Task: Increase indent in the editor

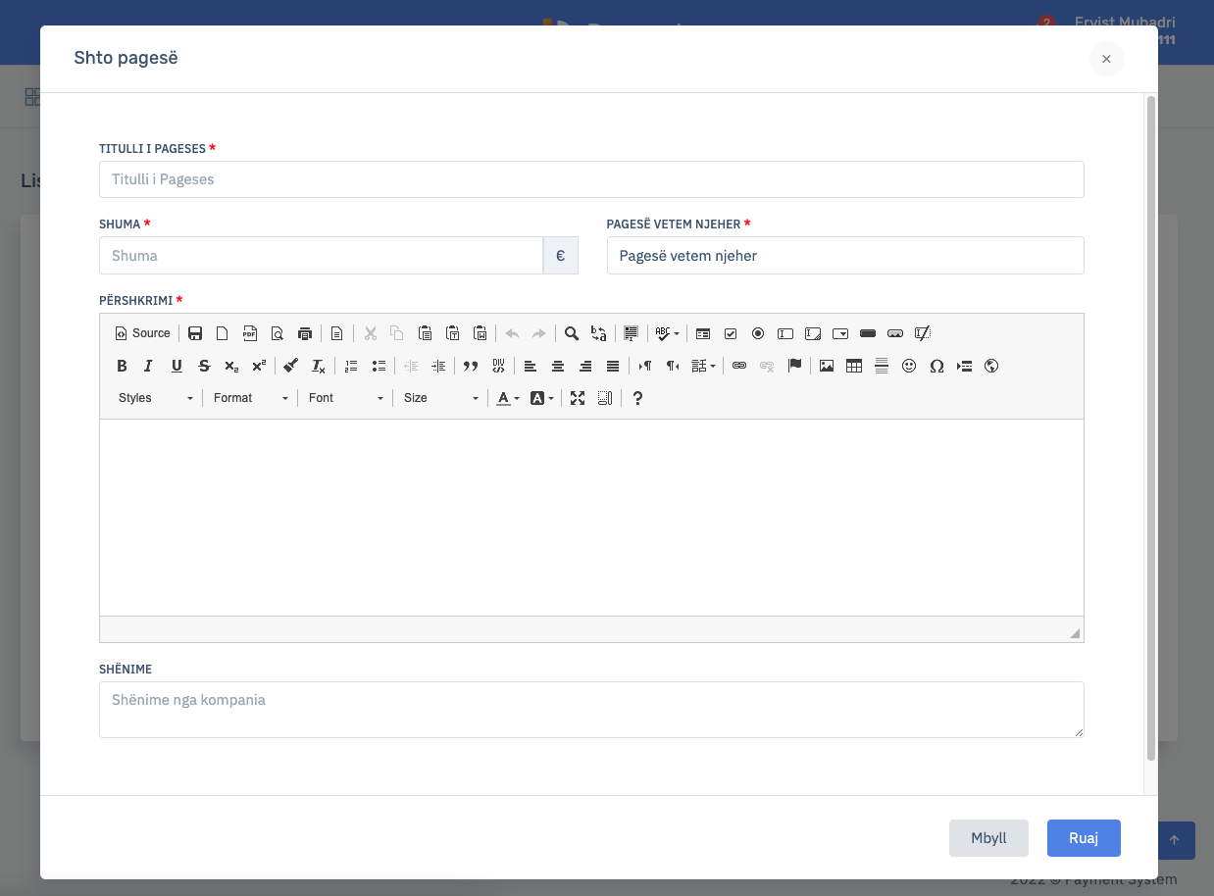Action: pyautogui.click(x=438, y=366)
